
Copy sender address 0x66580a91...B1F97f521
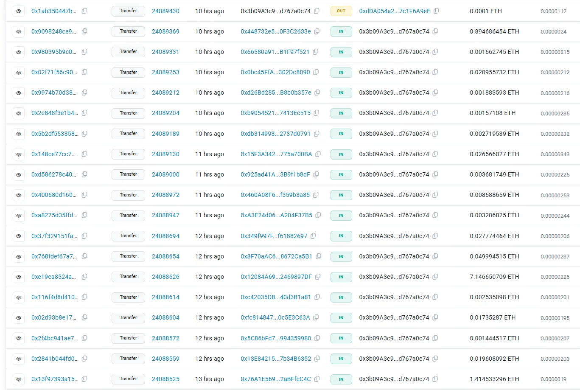315,52
